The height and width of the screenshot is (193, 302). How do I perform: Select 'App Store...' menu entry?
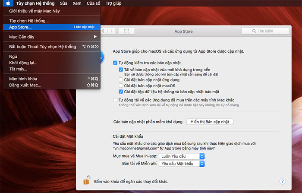[52, 27]
